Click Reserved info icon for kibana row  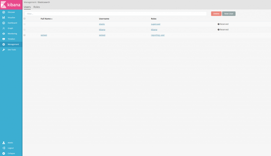[x=218, y=30]
